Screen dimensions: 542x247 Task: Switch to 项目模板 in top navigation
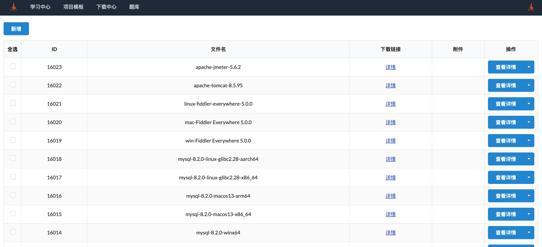pos(73,7)
